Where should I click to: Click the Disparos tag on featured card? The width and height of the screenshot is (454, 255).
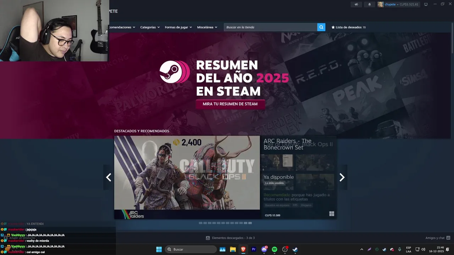(x=306, y=205)
